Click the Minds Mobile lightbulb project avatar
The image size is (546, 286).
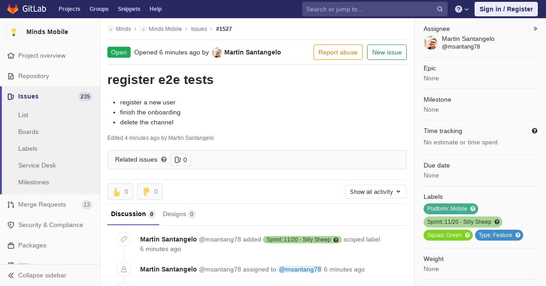pyautogui.click(x=14, y=32)
